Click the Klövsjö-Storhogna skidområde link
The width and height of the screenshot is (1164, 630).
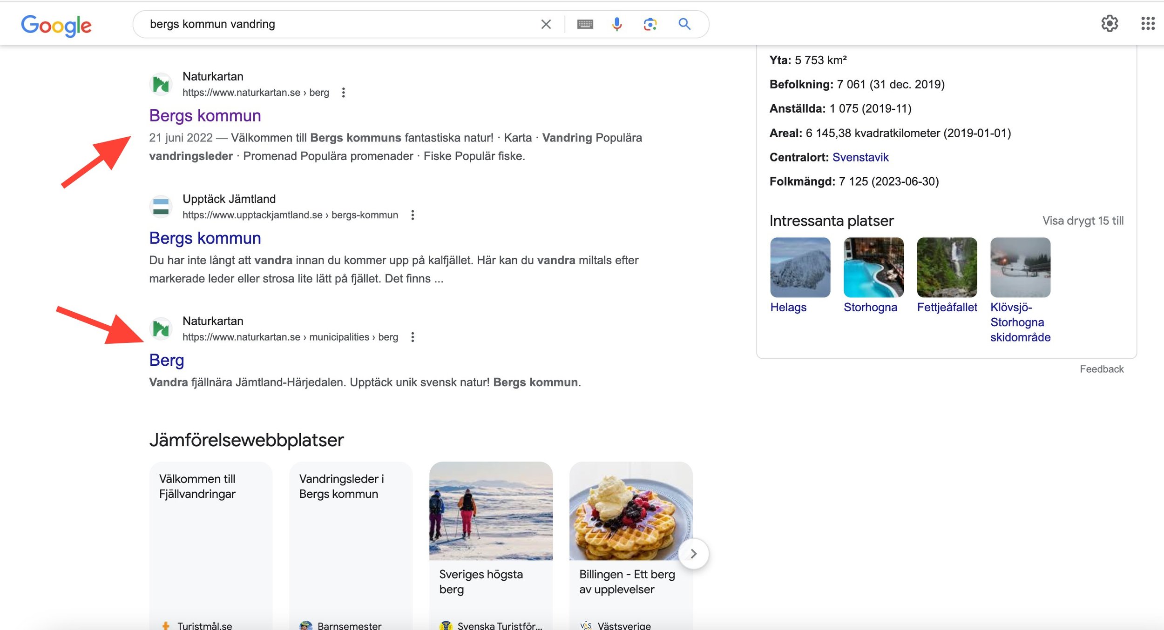click(x=1020, y=322)
